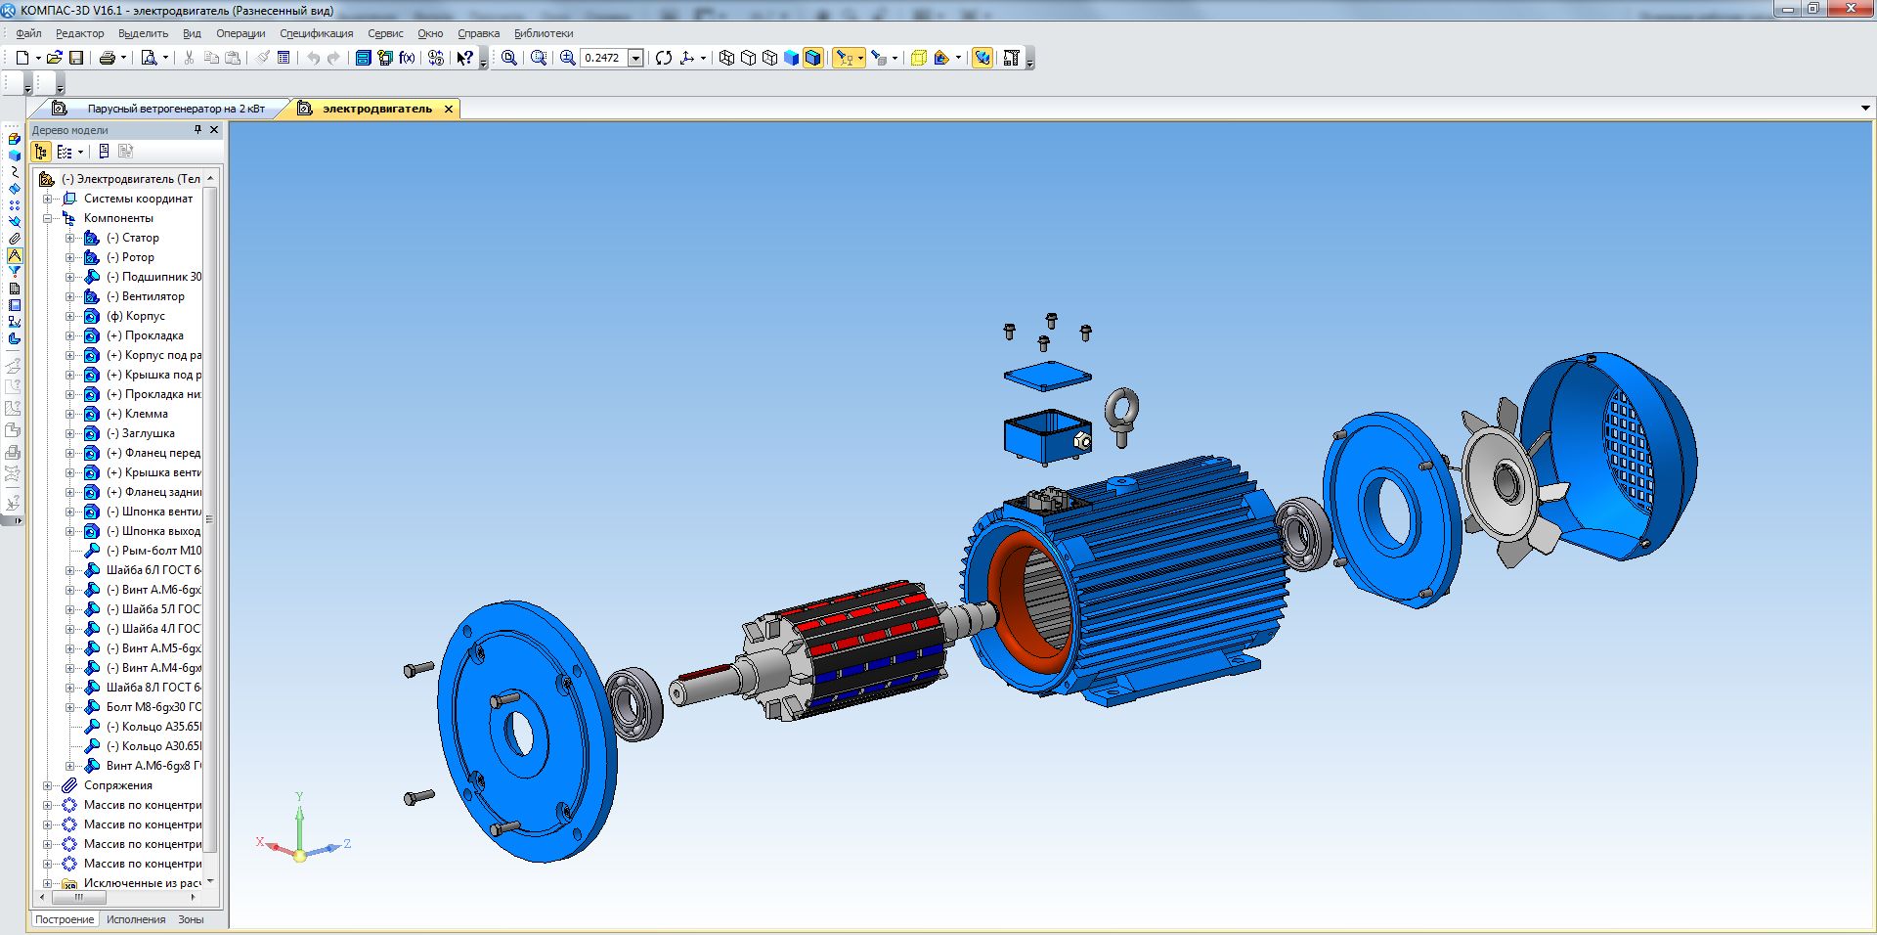Toggle the exploded view highlighted toolbar button
Screen dimensions: 1877x935
coord(982,58)
